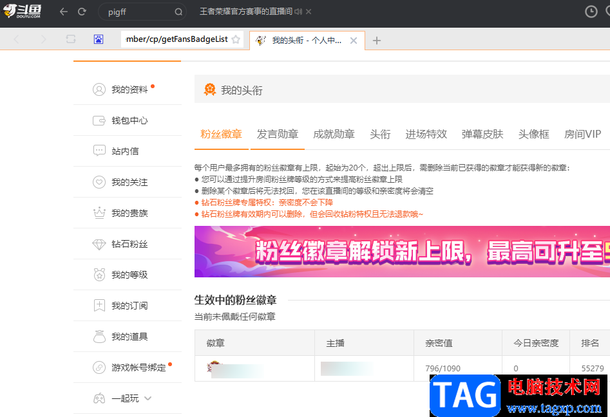Viewport: 610px width, 417px height.
Task: Click the 我的道具 bag icon
Action: pyautogui.click(x=99, y=336)
